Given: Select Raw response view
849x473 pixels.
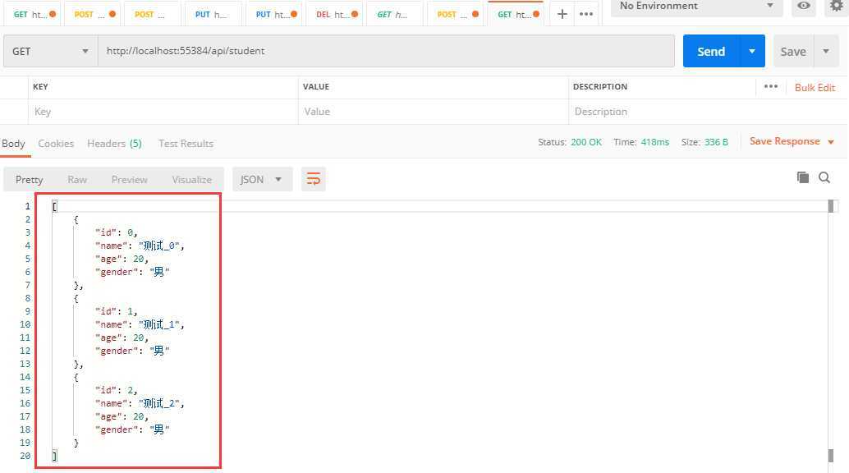Looking at the screenshot, I should (x=77, y=179).
